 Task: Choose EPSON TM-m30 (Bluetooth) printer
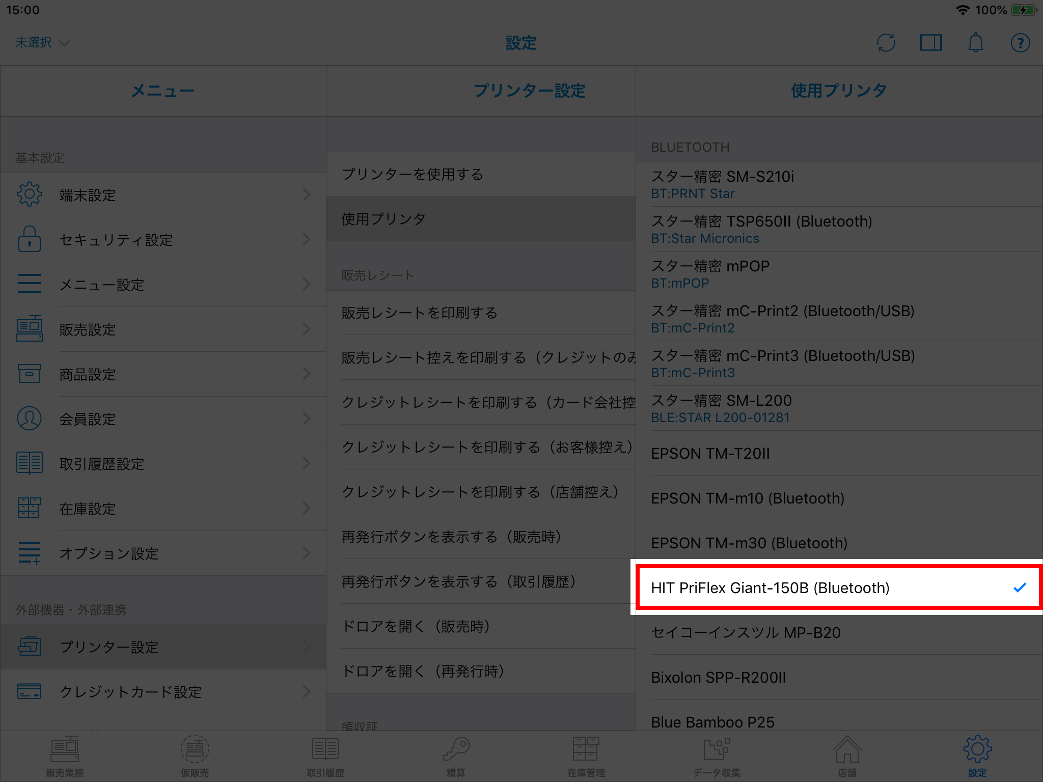pos(749,543)
